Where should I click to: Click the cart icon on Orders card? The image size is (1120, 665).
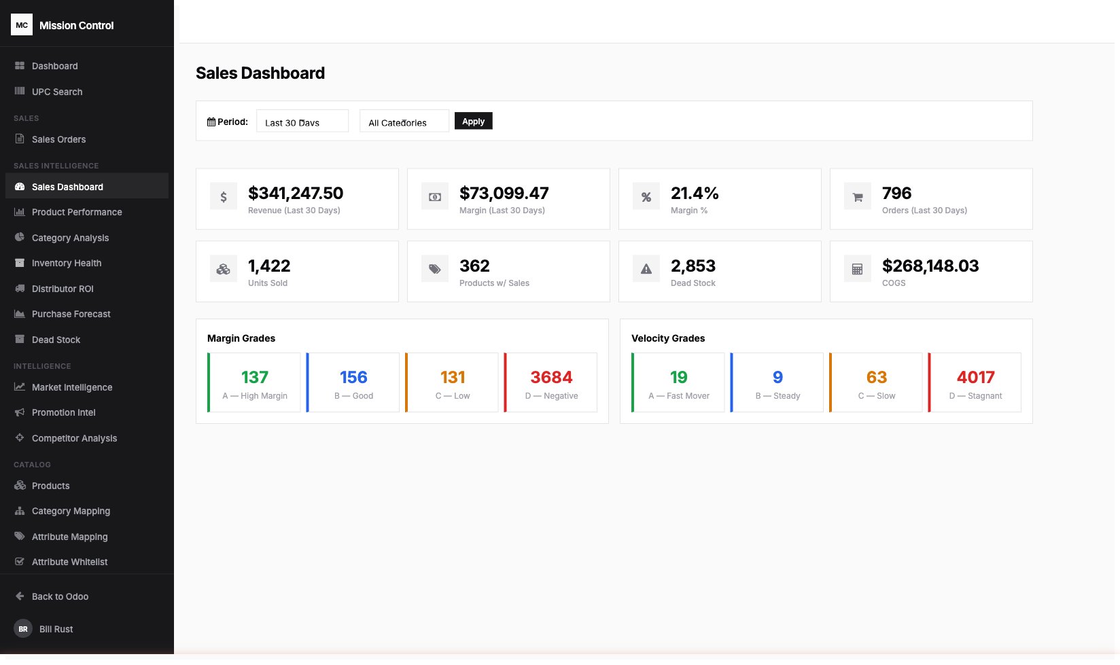pos(857,196)
